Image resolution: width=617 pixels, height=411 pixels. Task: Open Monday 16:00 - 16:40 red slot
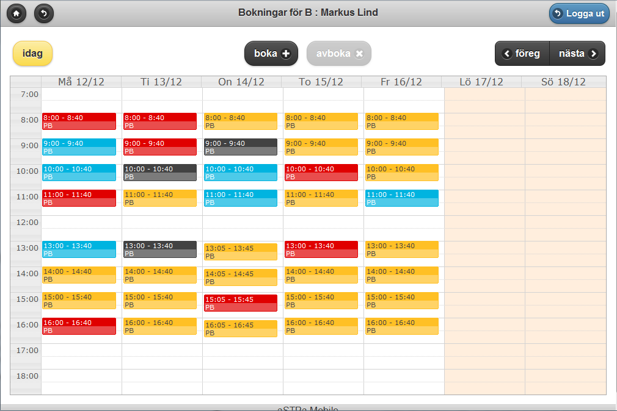79,326
